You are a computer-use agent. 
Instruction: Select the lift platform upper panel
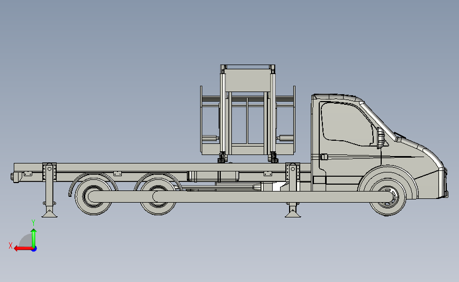click(247, 80)
